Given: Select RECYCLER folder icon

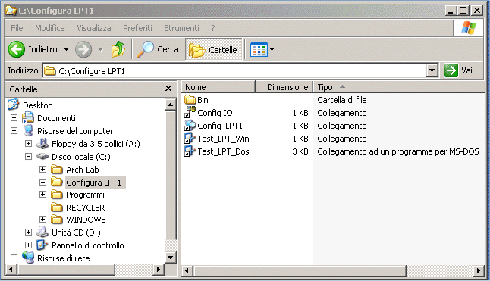Looking at the screenshot, I should (x=57, y=207).
